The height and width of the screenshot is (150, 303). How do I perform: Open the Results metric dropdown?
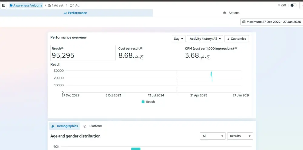240,136
